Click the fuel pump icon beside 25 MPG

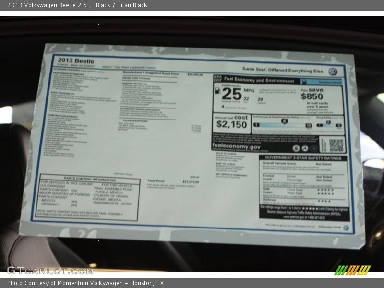(217, 90)
